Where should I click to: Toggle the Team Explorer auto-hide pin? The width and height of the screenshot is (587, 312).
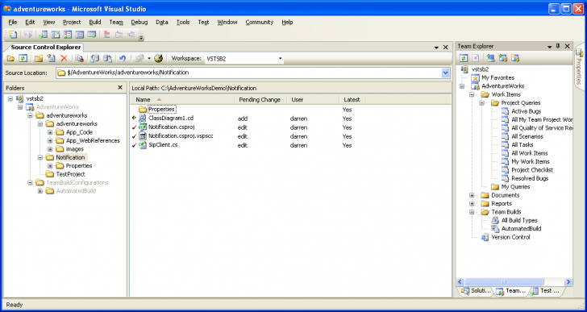click(x=558, y=47)
